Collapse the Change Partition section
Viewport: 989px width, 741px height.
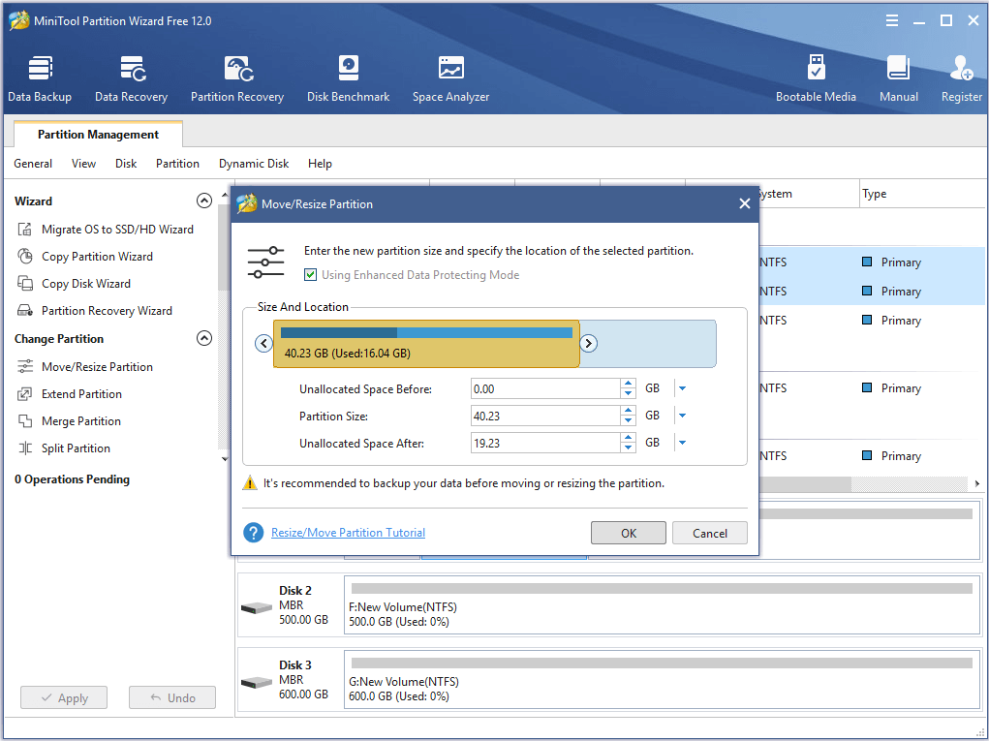(203, 339)
